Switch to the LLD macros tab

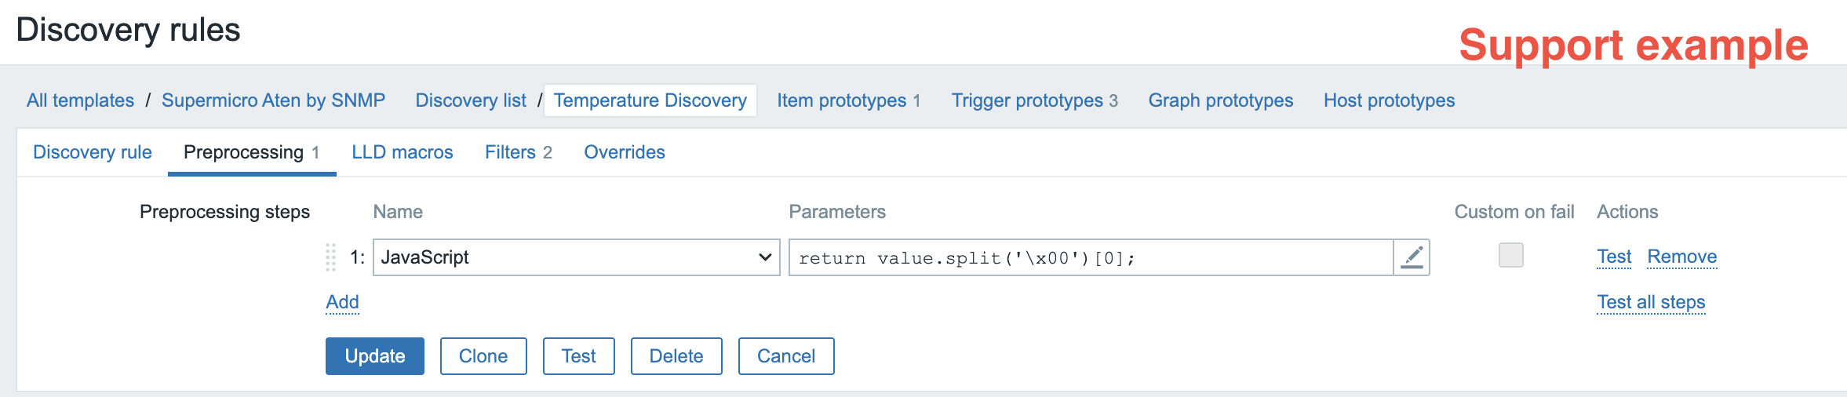click(403, 152)
